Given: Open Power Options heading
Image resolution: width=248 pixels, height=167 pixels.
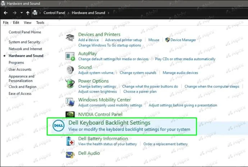Looking at the screenshot, I should 93,81.
